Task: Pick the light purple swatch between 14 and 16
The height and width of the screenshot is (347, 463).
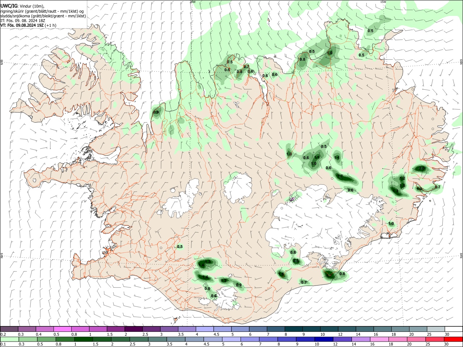Action: [361, 339]
